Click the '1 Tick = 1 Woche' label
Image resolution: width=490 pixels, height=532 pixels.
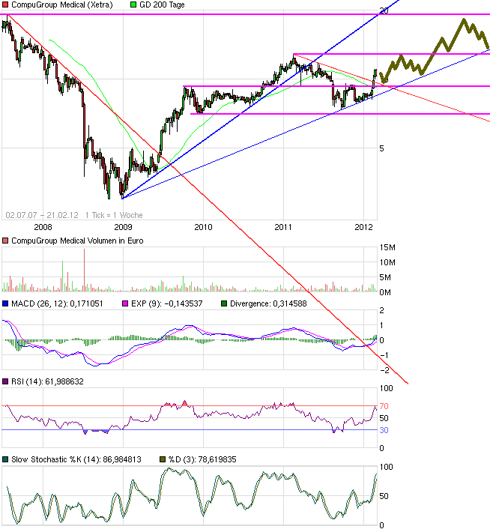click(x=114, y=215)
